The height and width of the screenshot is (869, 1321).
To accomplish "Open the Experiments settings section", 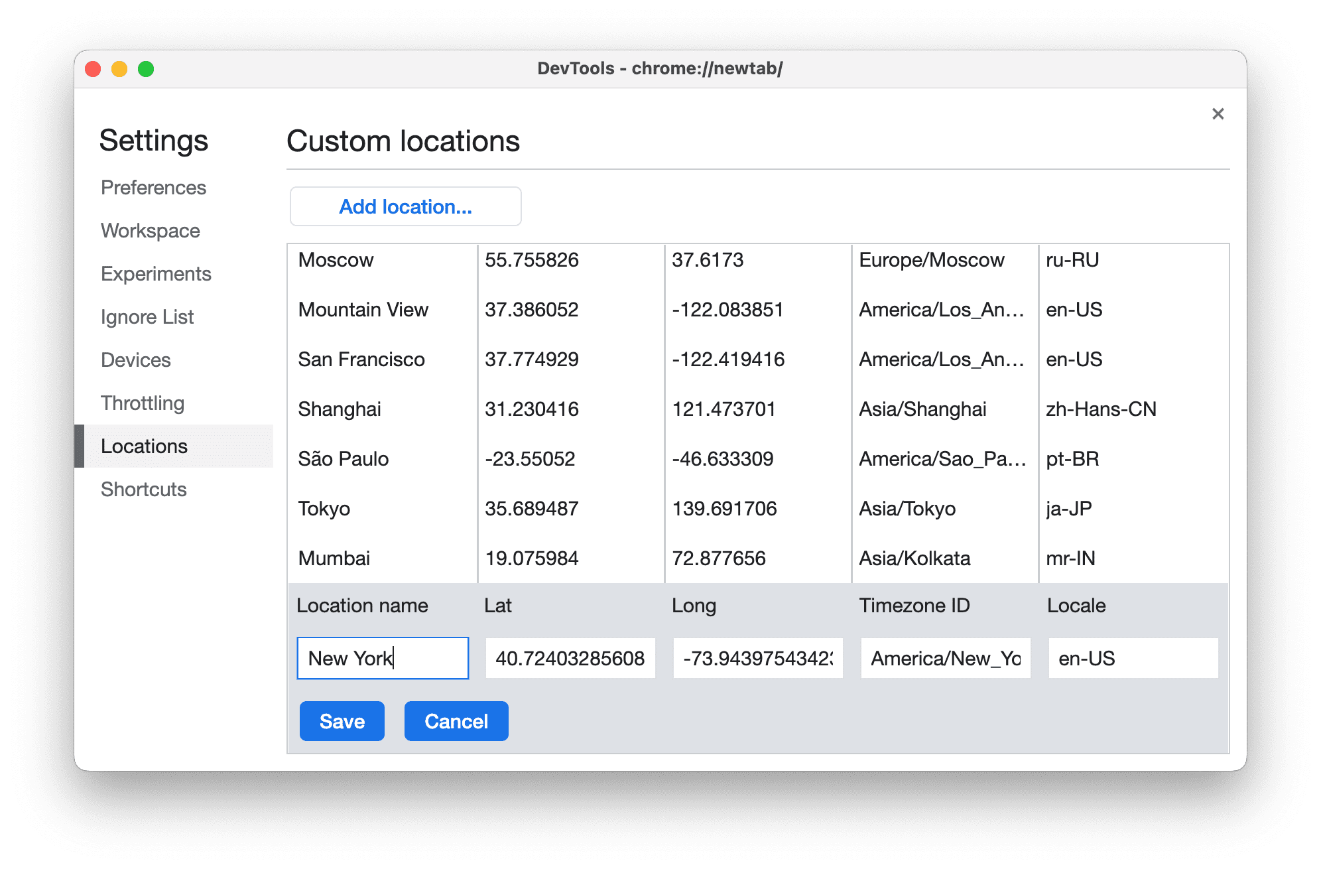I will click(x=157, y=273).
